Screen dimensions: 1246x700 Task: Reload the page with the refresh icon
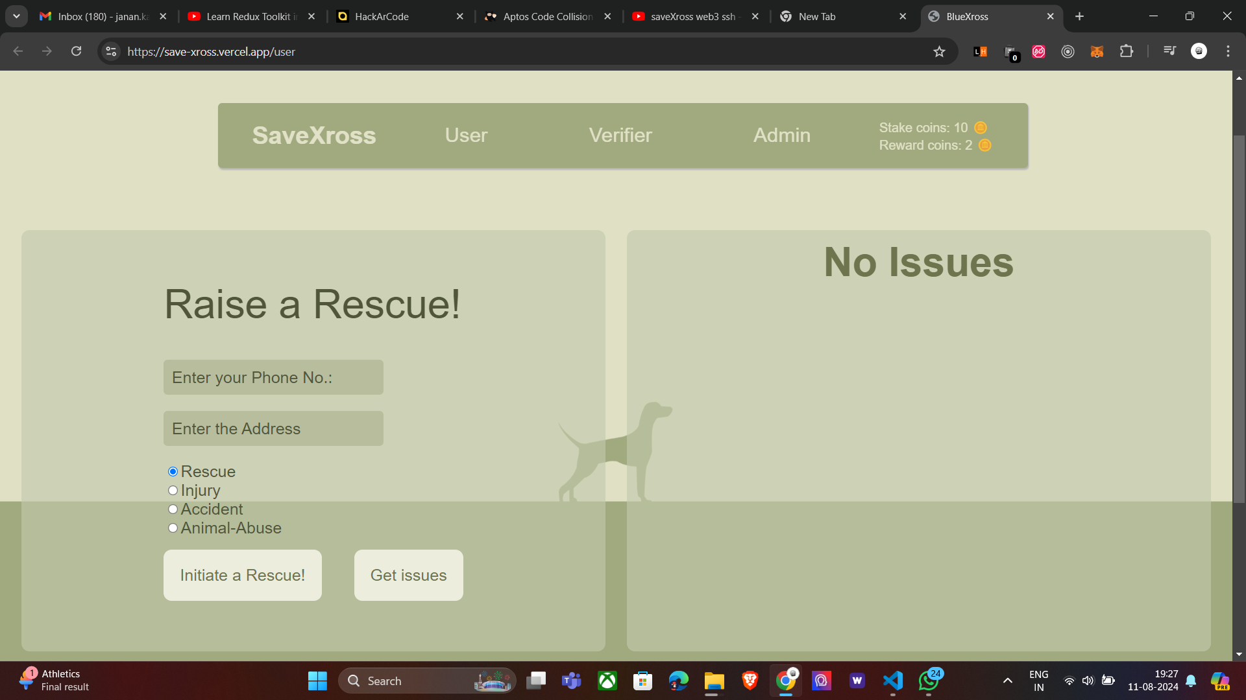[x=77, y=51]
